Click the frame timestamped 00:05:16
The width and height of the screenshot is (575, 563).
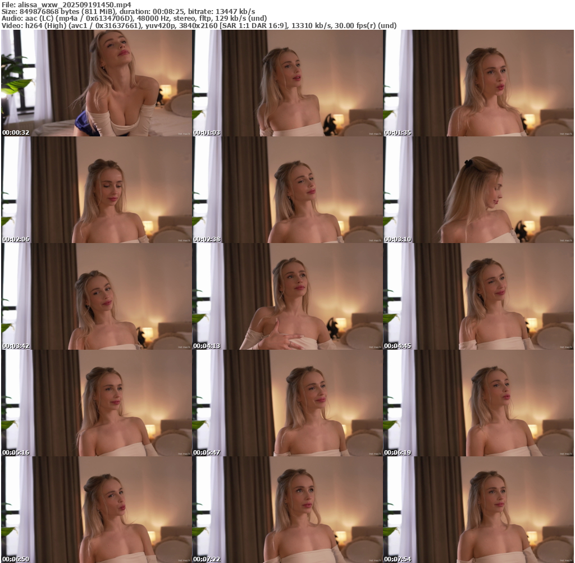click(97, 403)
